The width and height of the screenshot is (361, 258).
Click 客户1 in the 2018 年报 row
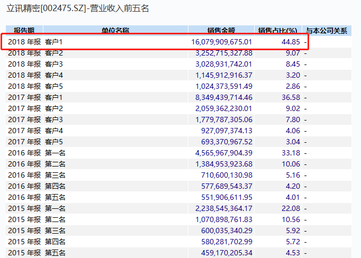tap(53, 42)
